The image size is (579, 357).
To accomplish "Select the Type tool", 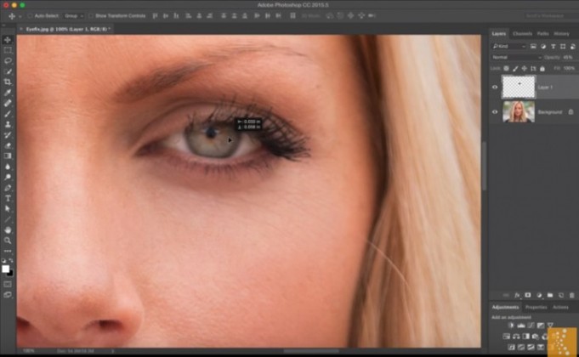I will point(8,198).
